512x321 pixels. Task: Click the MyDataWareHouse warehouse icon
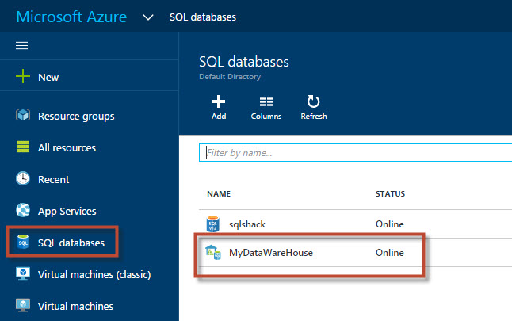(x=213, y=253)
